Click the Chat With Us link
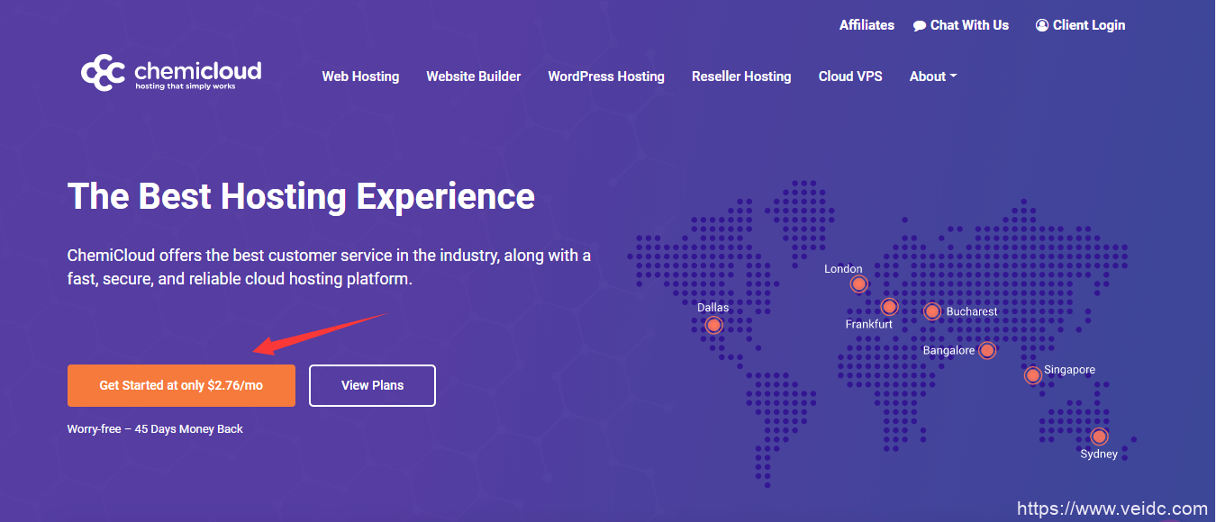Image resolution: width=1216 pixels, height=522 pixels. [x=969, y=25]
